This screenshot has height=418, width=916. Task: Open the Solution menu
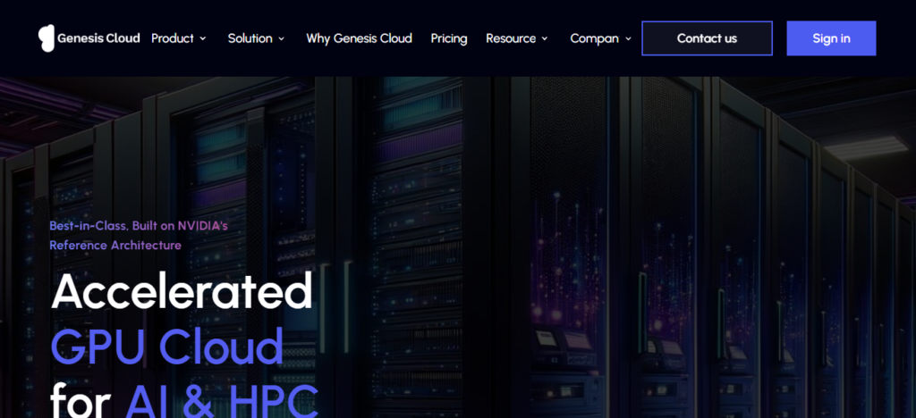point(250,38)
